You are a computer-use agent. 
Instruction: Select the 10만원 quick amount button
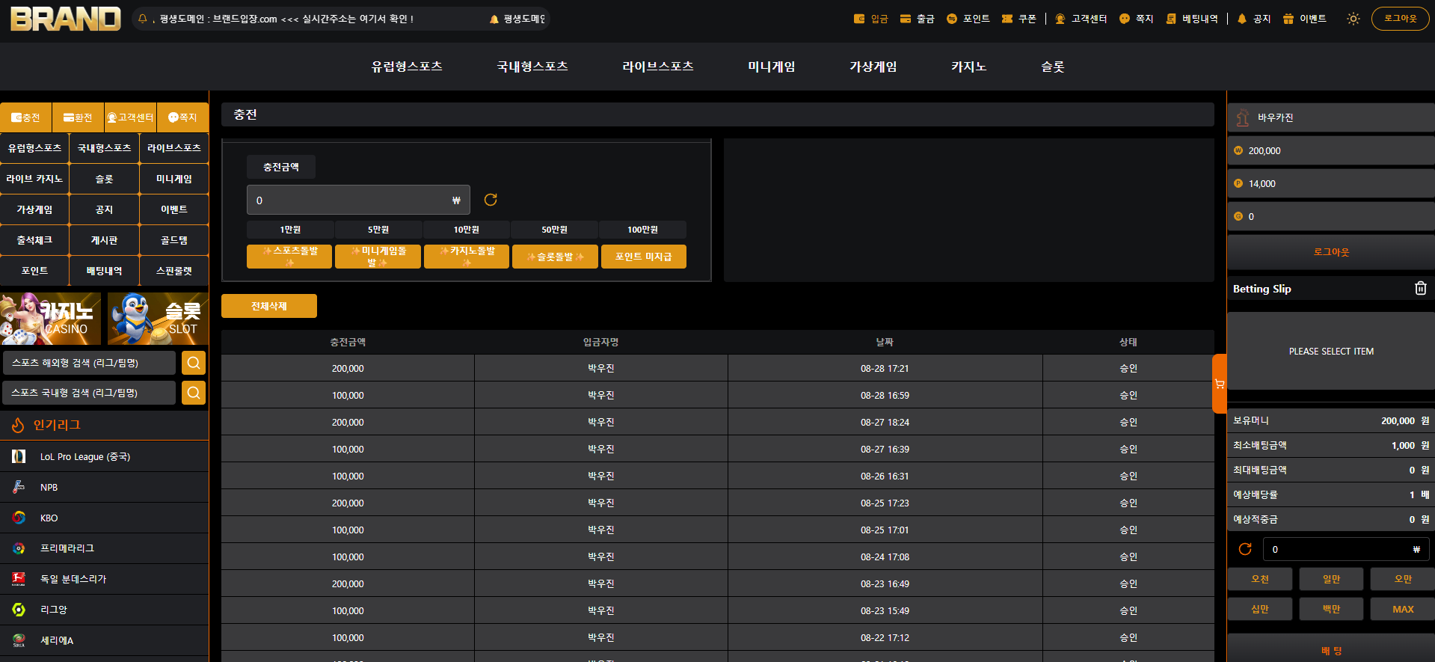coord(467,230)
